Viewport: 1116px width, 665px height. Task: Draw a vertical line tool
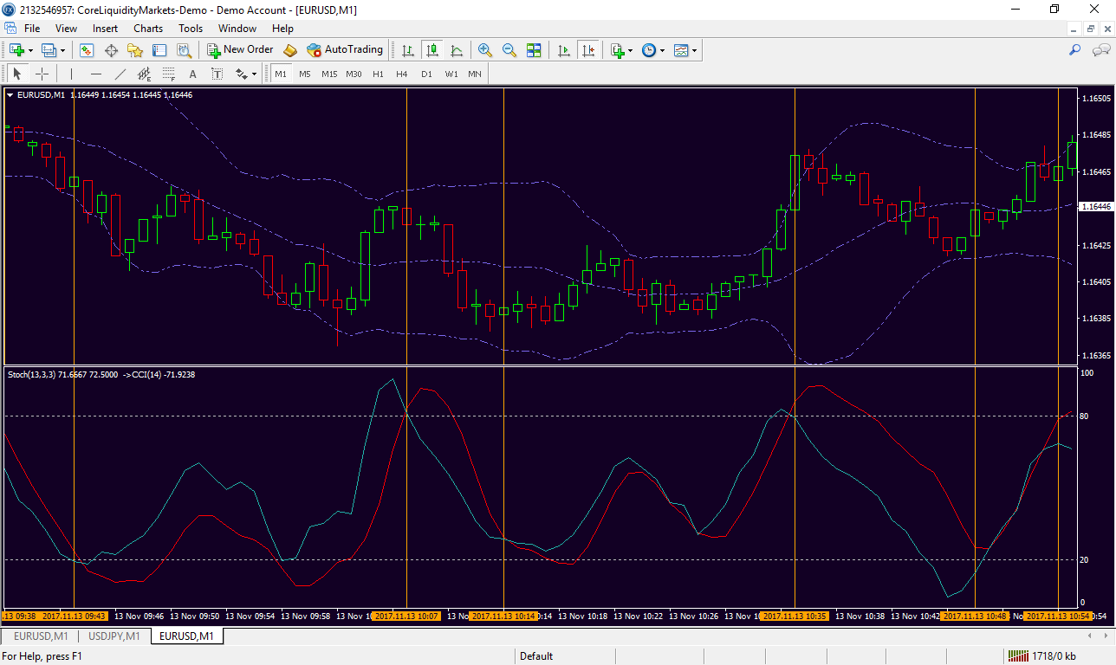[71, 74]
